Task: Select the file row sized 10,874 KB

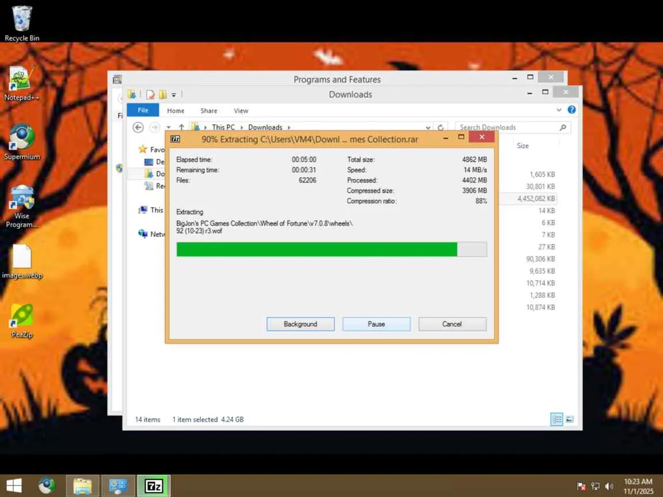Action: [x=528, y=307]
